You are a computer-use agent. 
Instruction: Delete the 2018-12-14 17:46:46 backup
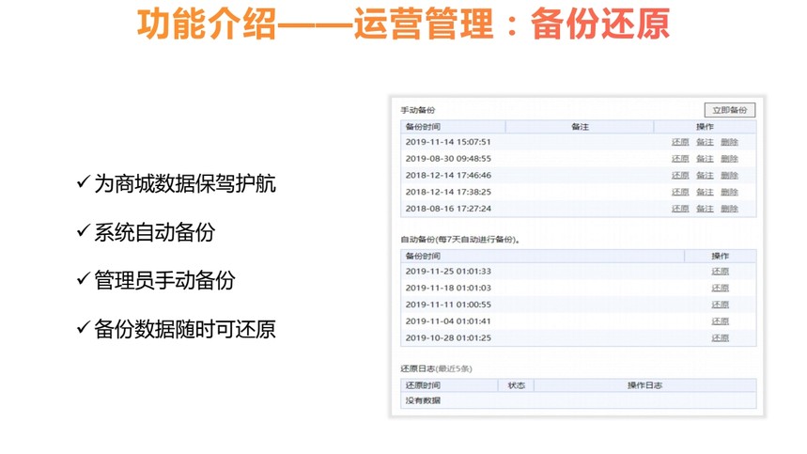[729, 176]
